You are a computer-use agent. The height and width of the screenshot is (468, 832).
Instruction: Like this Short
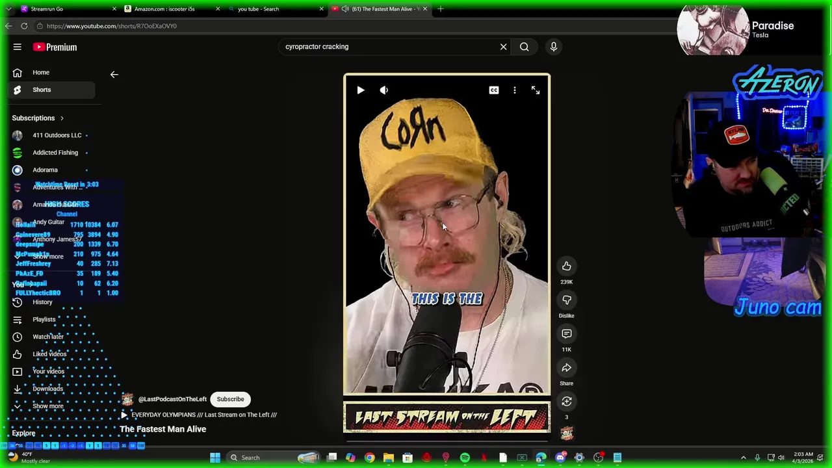click(x=567, y=266)
